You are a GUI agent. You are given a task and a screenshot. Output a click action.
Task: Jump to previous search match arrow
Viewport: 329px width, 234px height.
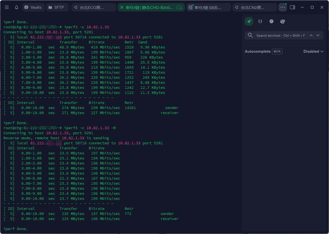pyautogui.click(x=311, y=35)
